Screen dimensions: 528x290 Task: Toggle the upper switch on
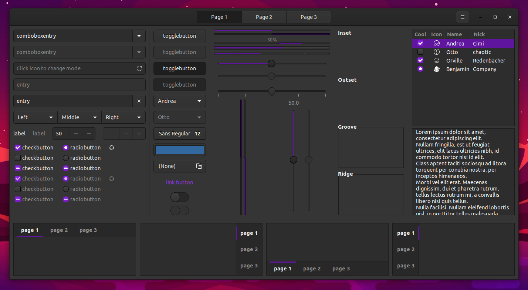click(180, 197)
